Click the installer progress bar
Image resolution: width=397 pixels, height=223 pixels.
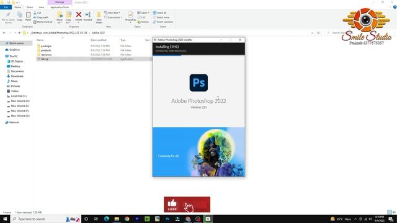198,55
